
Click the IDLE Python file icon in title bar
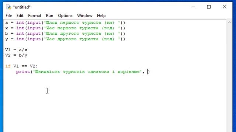coord(8,7)
